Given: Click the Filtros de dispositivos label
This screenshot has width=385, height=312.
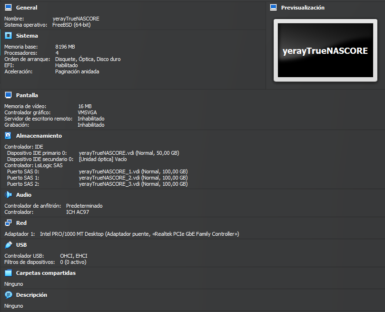Looking at the screenshot, I should point(30,262).
